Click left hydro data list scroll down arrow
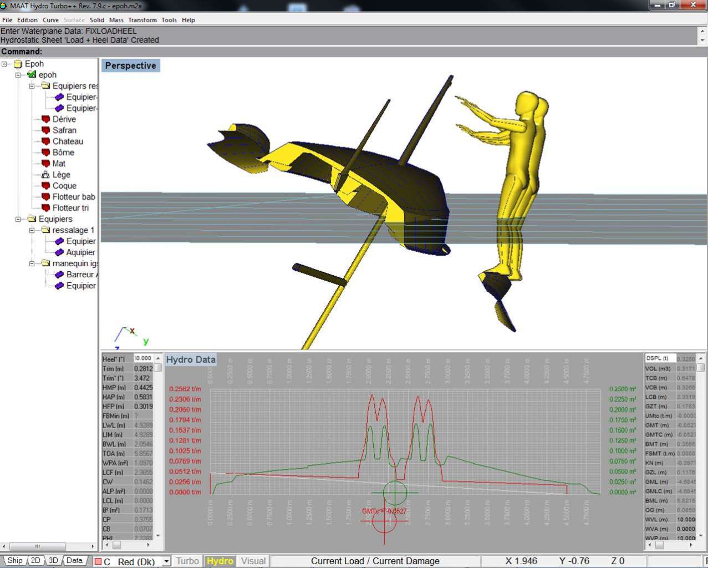The height and width of the screenshot is (568, 708). tap(158, 535)
